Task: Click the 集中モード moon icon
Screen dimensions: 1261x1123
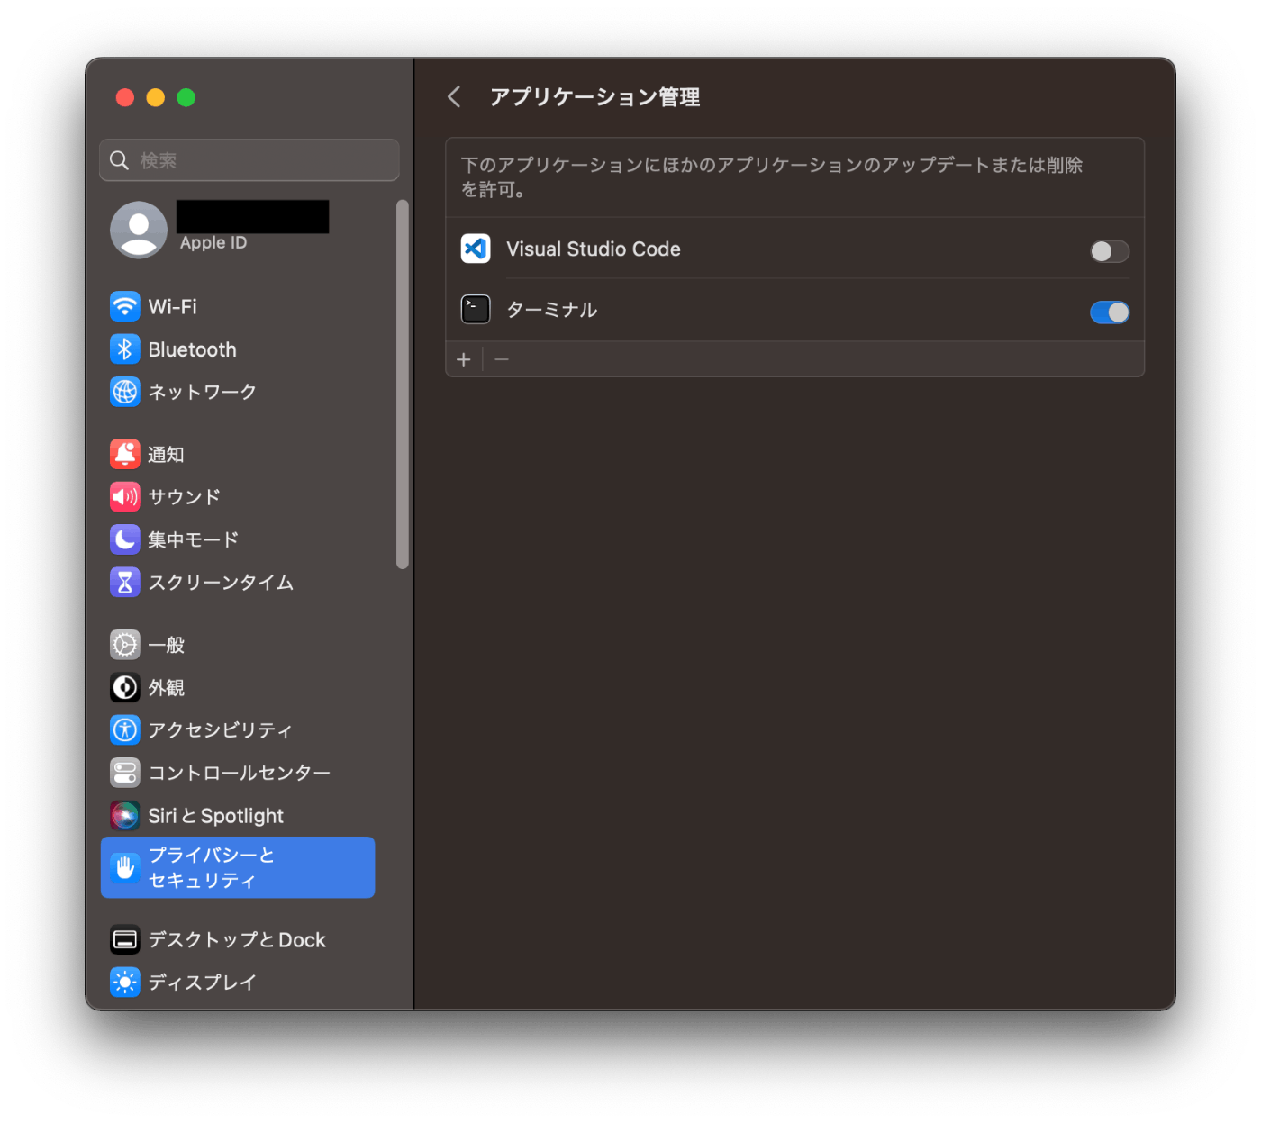Action: (x=125, y=539)
